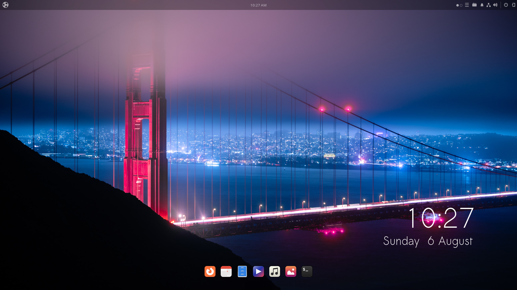Screen dimensions: 517x290
Task: Open the Terminal from the dock
Action: click(x=307, y=271)
